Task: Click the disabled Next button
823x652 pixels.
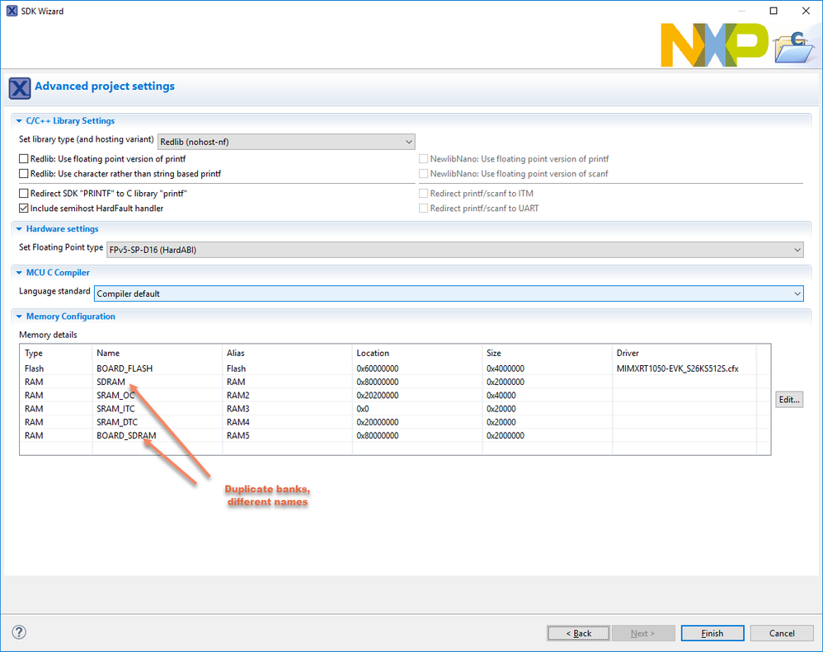Action: [643, 633]
